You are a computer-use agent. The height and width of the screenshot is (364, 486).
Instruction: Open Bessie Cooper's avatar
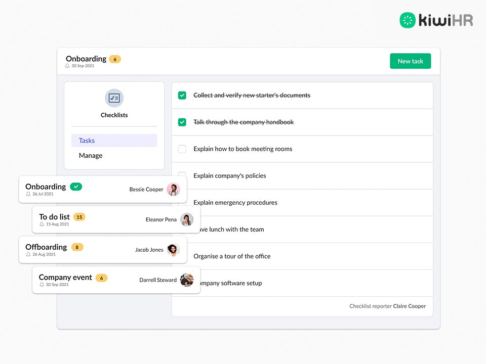(173, 189)
